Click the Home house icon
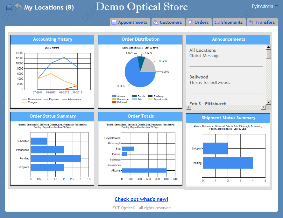The image size is (283, 218). pos(9,7)
